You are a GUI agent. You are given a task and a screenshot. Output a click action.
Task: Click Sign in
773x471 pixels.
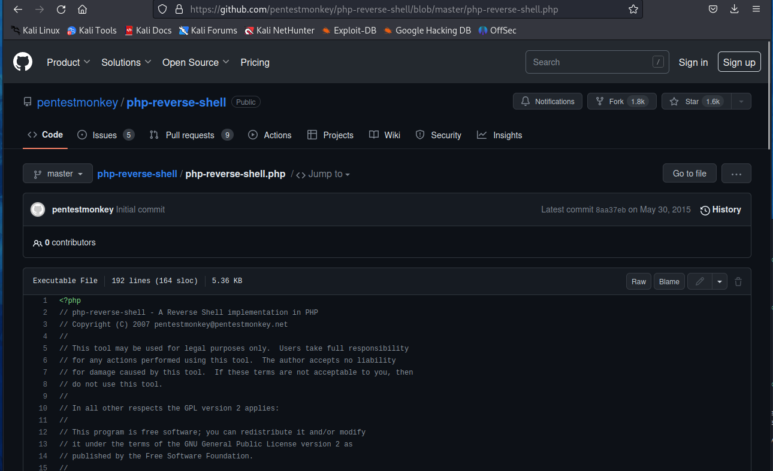(x=693, y=62)
